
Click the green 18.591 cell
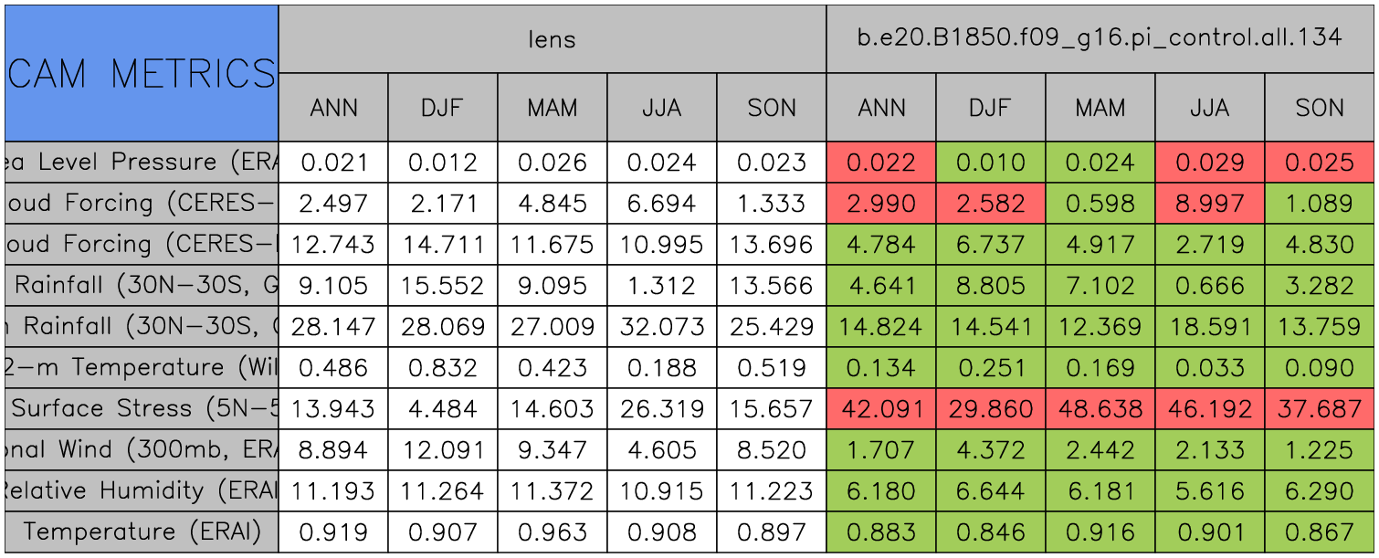point(1209,326)
